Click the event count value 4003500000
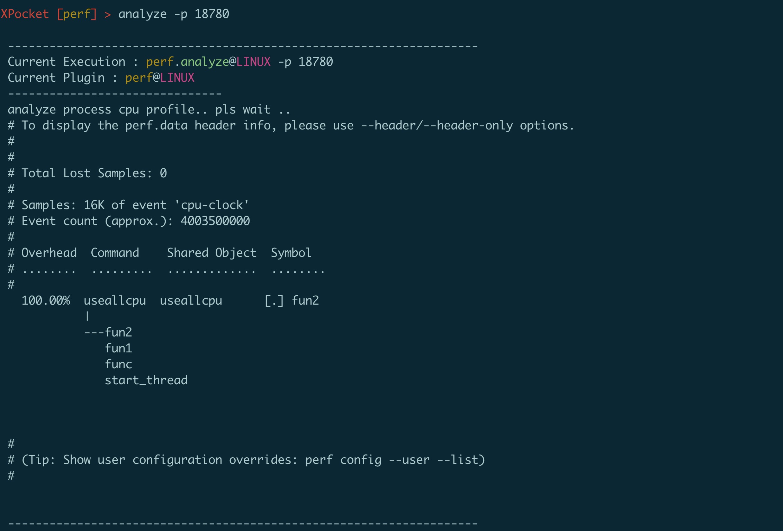This screenshot has height=531, width=783. (215, 221)
